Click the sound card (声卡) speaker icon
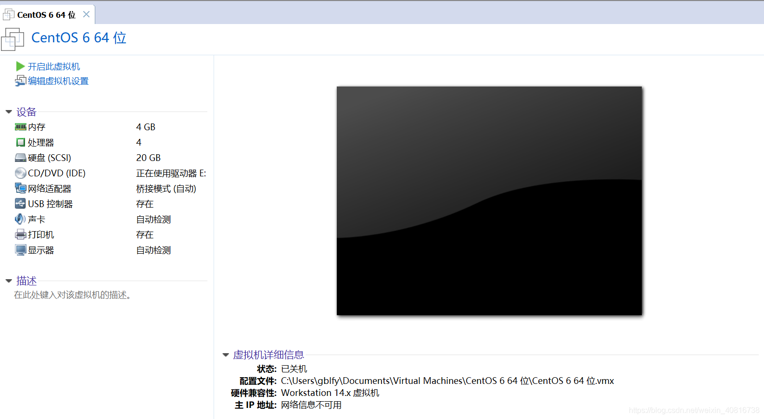Screen dimensions: 764x419 coord(20,219)
